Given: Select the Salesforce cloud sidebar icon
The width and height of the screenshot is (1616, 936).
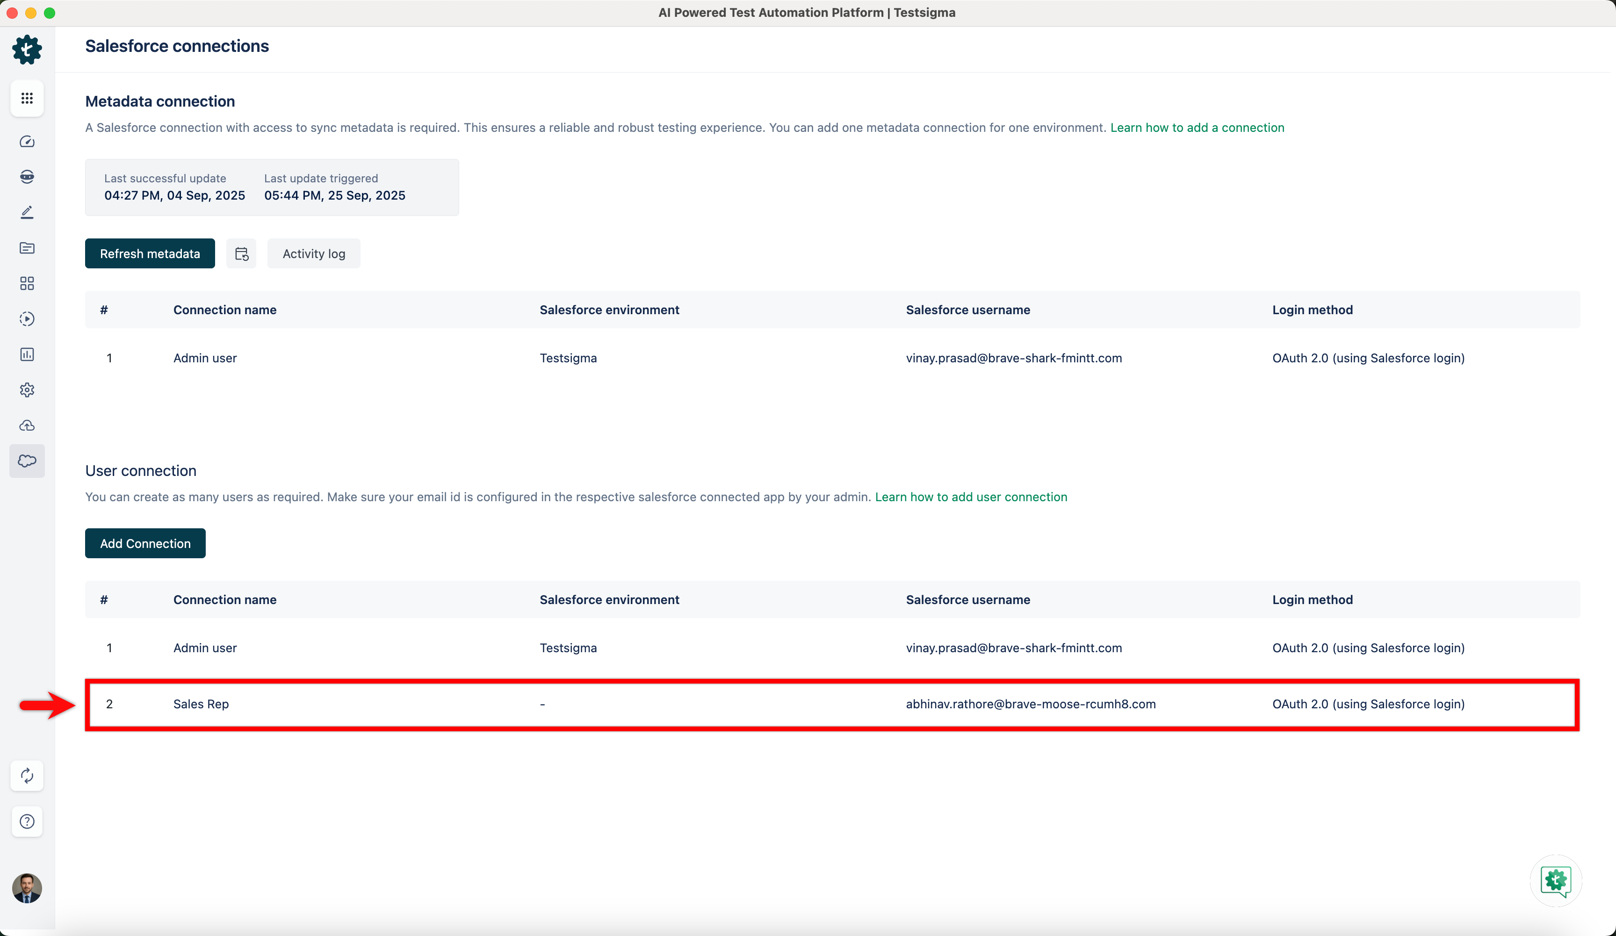Looking at the screenshot, I should 27,461.
